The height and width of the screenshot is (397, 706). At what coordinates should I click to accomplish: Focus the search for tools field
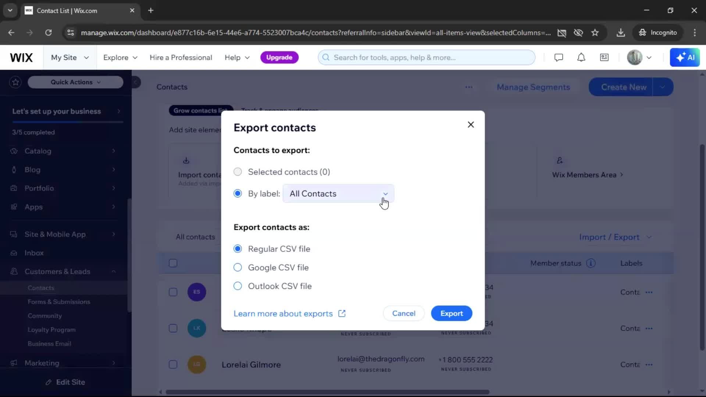(427, 57)
